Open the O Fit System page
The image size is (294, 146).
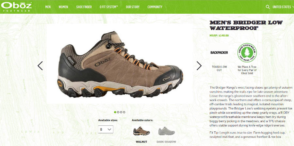(x=109, y=7)
